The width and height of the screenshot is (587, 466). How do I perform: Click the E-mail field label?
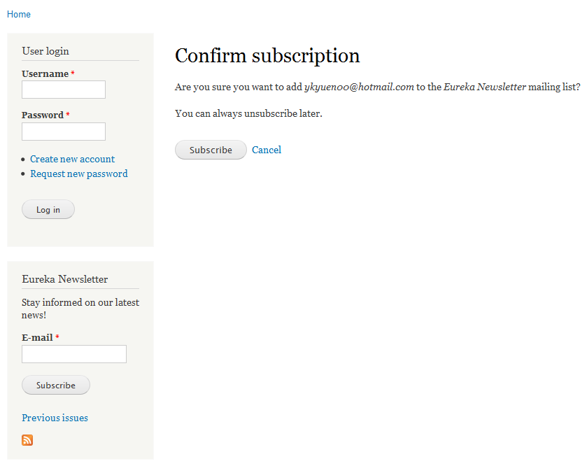pyautogui.click(x=37, y=337)
